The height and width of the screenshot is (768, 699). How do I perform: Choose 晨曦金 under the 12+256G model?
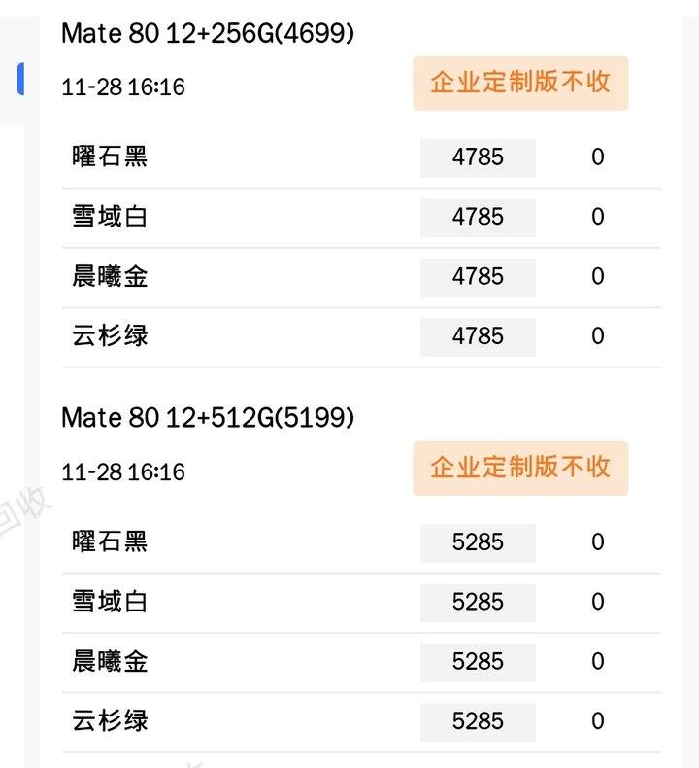pyautogui.click(x=110, y=277)
